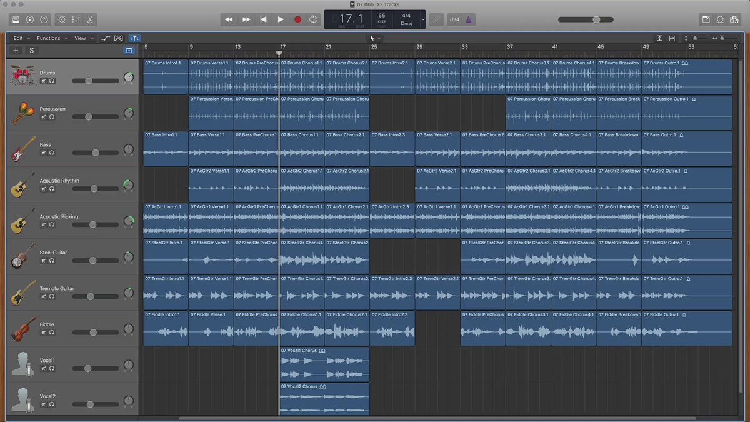Open the Library panel icon
This screenshot has width=750, height=422.
click(16, 19)
